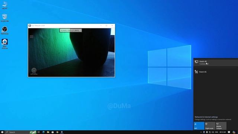Click the volume icon in system tray

213,133
